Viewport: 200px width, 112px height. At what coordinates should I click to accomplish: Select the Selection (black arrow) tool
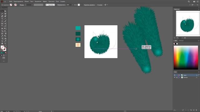pyautogui.click(x=2, y=11)
